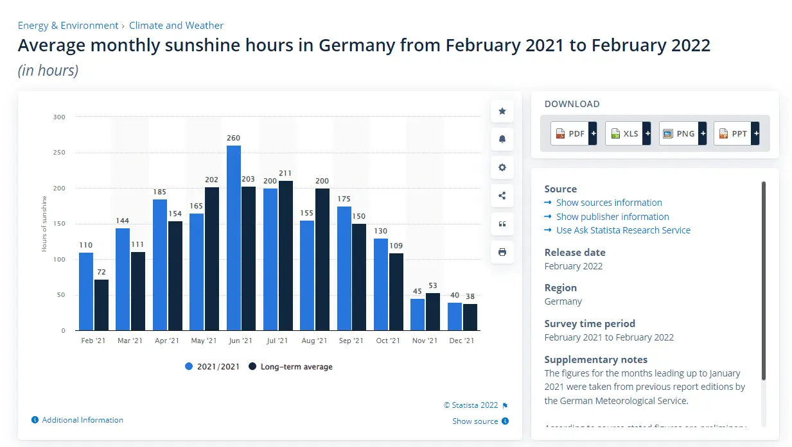Toggle the 2021/2021 legend series
The width and height of the screenshot is (792, 447).
[x=212, y=367]
